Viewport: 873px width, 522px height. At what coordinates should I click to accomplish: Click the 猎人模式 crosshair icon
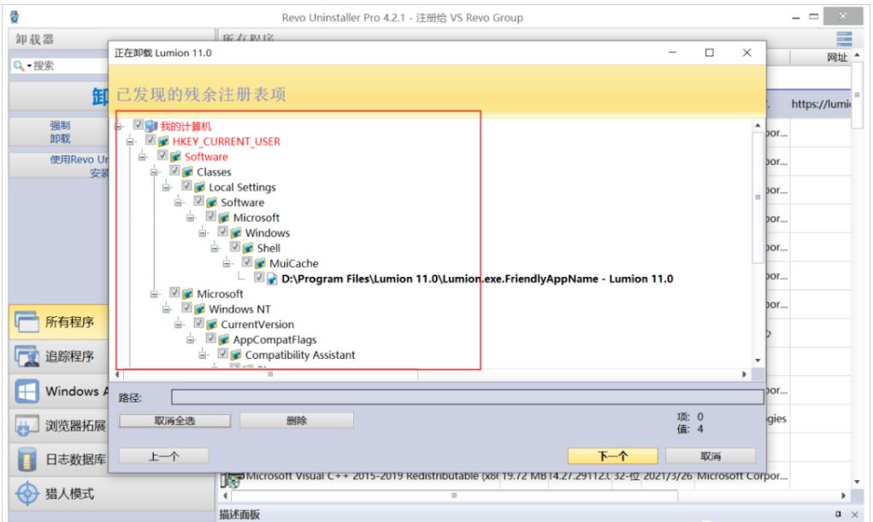pos(27,494)
